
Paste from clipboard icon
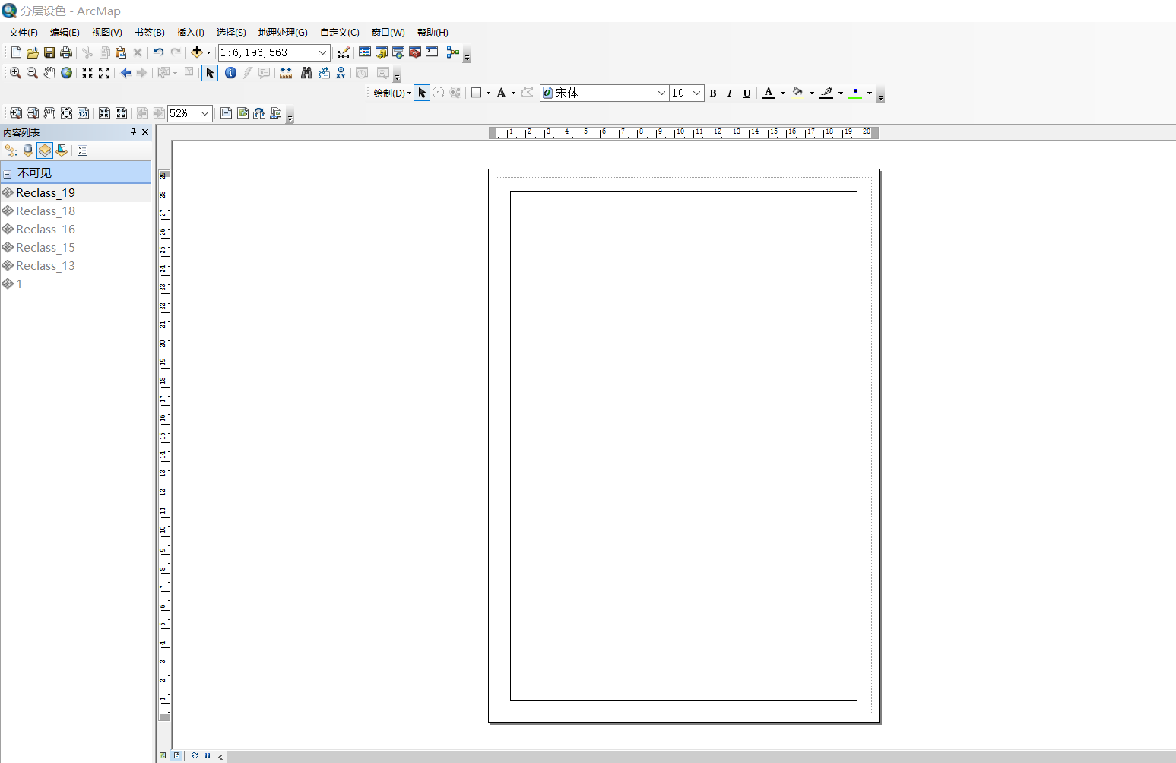121,52
